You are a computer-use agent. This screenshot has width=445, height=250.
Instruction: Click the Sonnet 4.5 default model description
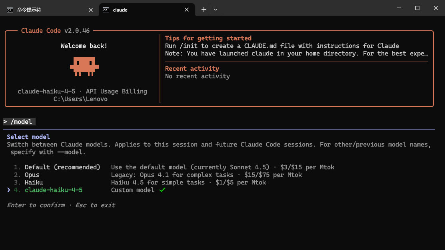222,167
